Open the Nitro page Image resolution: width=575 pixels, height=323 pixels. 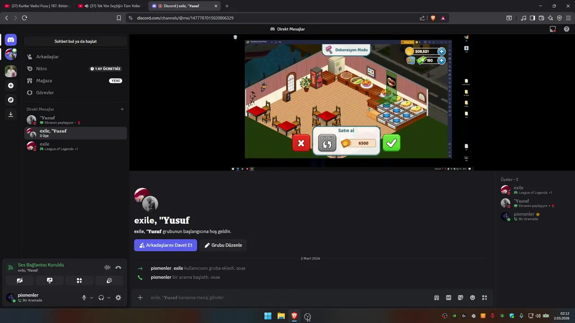click(x=75, y=69)
